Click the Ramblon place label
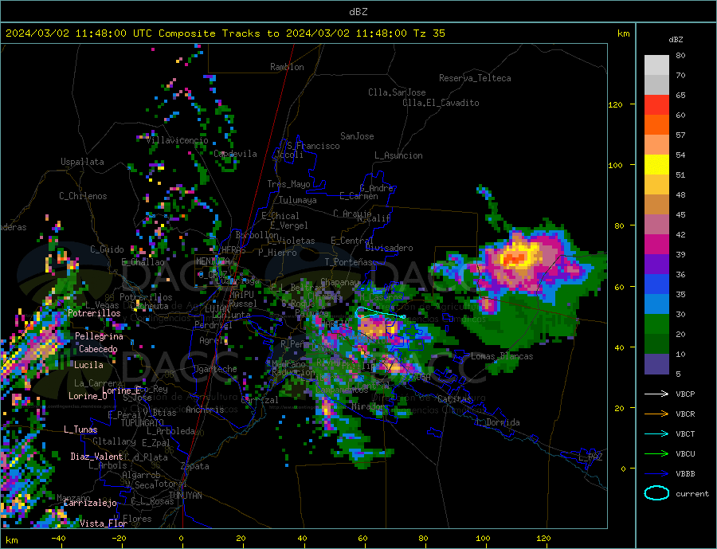The image size is (717, 549). point(287,67)
